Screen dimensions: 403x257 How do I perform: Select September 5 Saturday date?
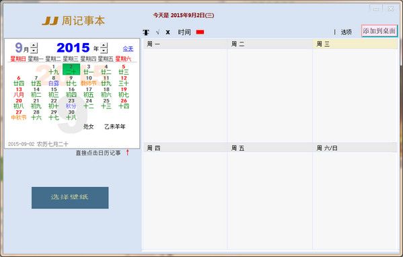[124, 69]
